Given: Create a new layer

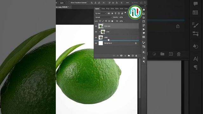Looking at the screenshot, I should (133, 56).
